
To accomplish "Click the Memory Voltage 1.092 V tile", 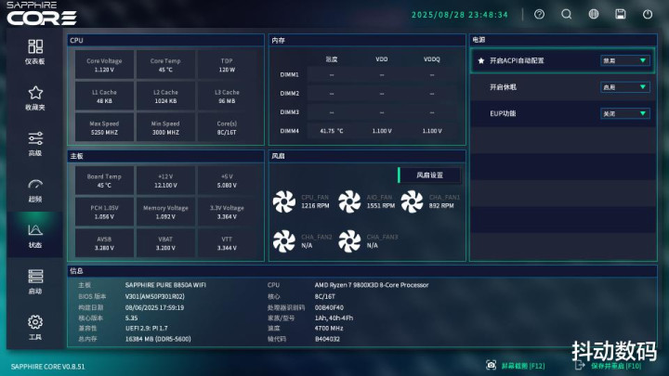I will (165, 212).
